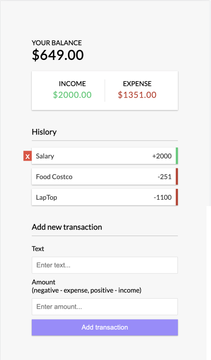Click the INCOME label
The width and height of the screenshot is (211, 360).
coord(72,84)
